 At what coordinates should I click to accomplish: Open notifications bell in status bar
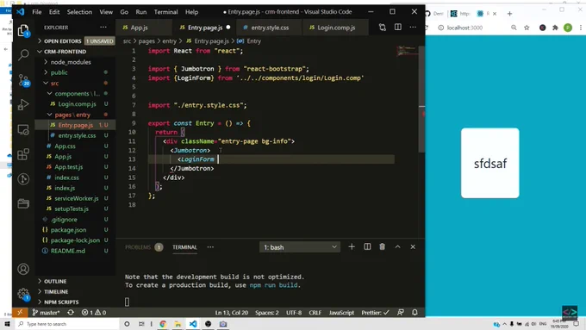415,313
